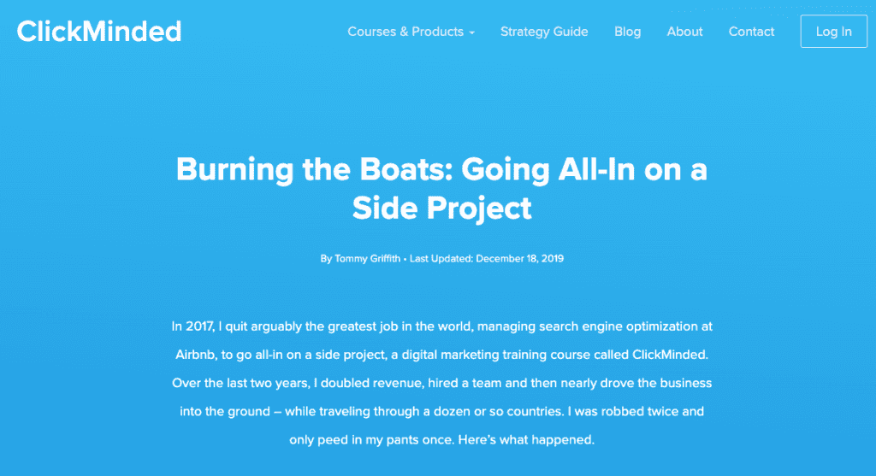876x476 pixels.
Task: Click the Burning the Boats headline
Action: click(441, 188)
